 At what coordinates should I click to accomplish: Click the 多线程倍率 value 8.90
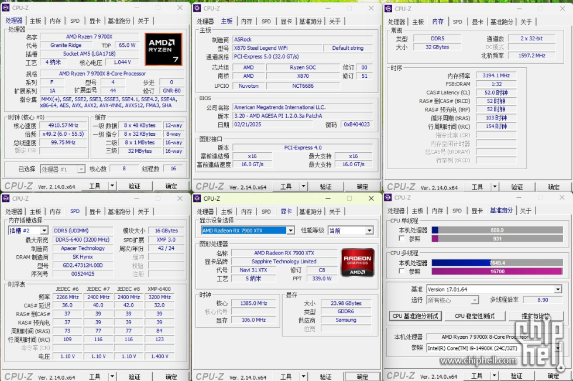coord(543,300)
